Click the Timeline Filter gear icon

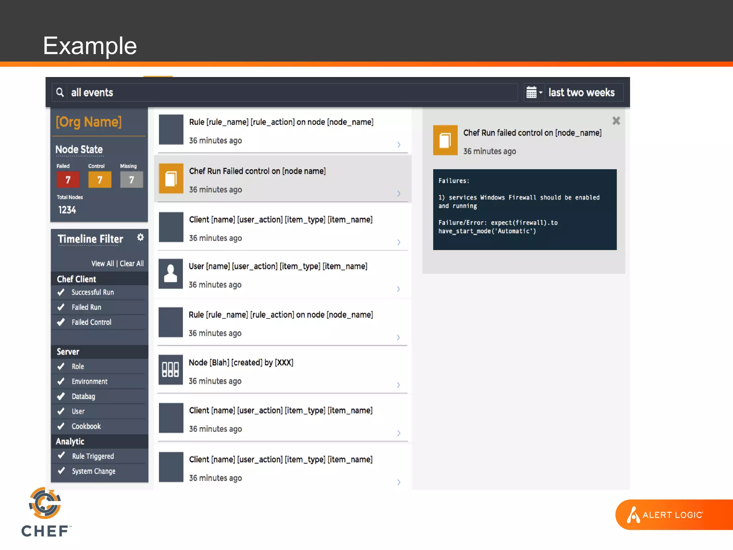[140, 237]
